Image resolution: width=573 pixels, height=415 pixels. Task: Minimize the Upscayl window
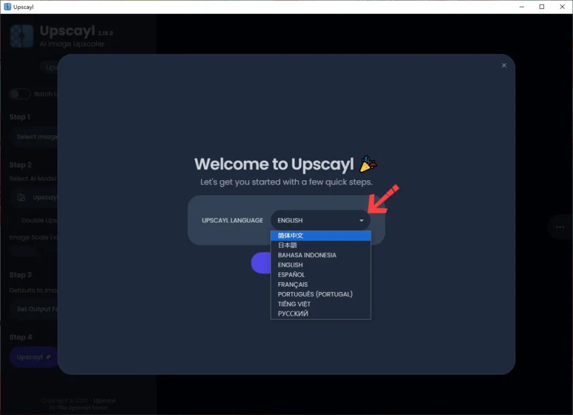coord(522,6)
